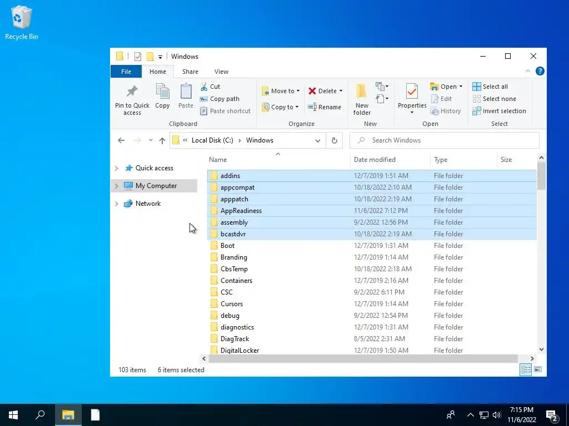This screenshot has width=569, height=426.
Task: Switch to the View ribbon tab
Action: [221, 72]
